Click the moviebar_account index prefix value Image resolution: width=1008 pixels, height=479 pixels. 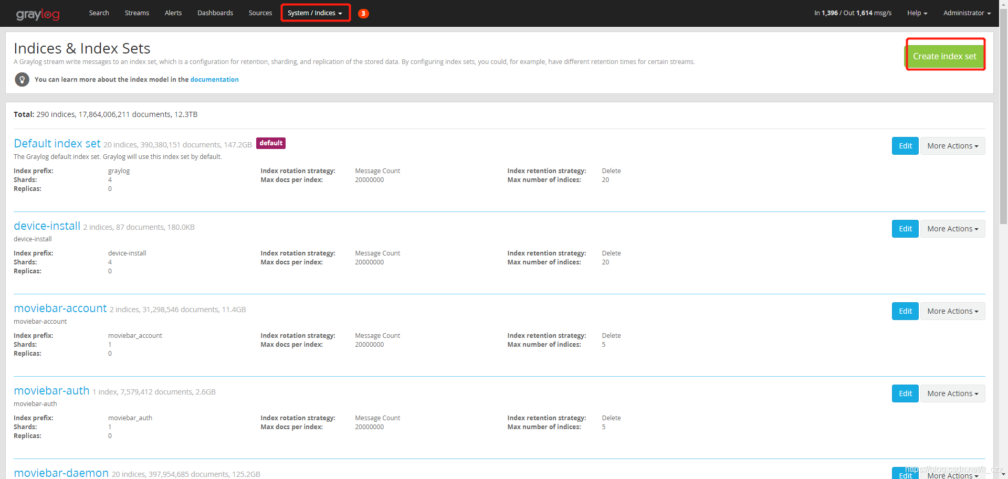click(135, 336)
